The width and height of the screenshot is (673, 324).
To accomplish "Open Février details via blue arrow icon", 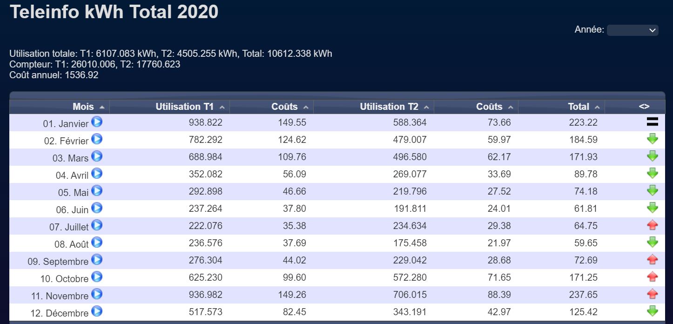I will pyautogui.click(x=97, y=139).
